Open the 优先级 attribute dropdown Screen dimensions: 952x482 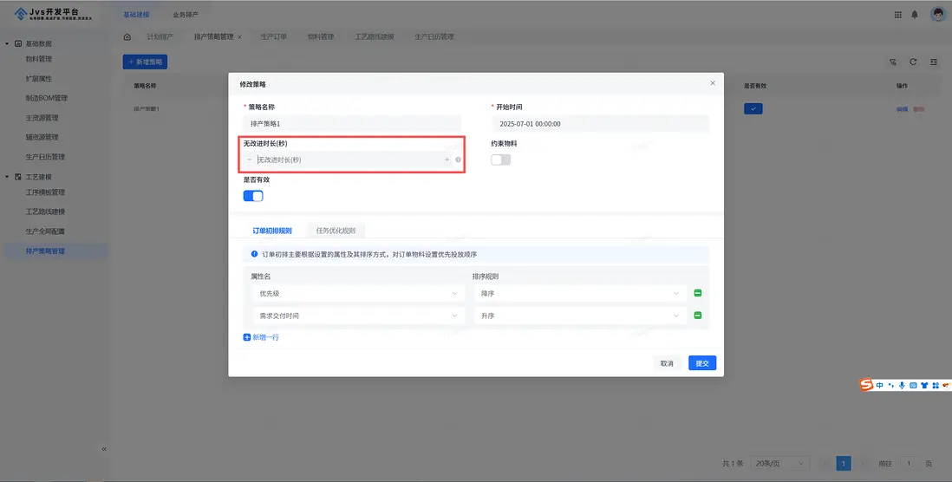coord(358,293)
